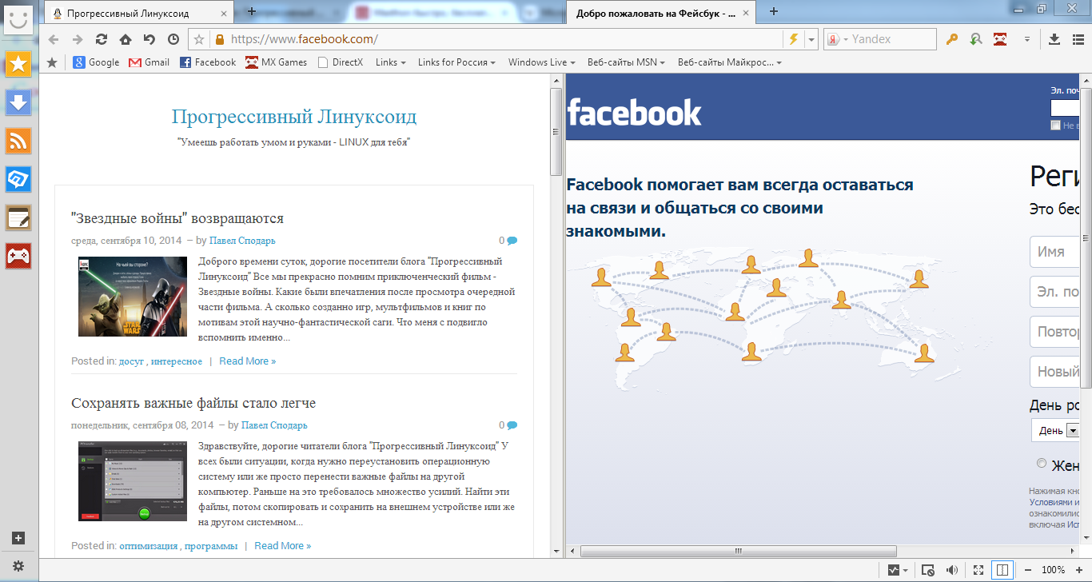This screenshot has width=1092, height=582.
Task: Open Magic Fill key icon
Action: [x=952, y=39]
